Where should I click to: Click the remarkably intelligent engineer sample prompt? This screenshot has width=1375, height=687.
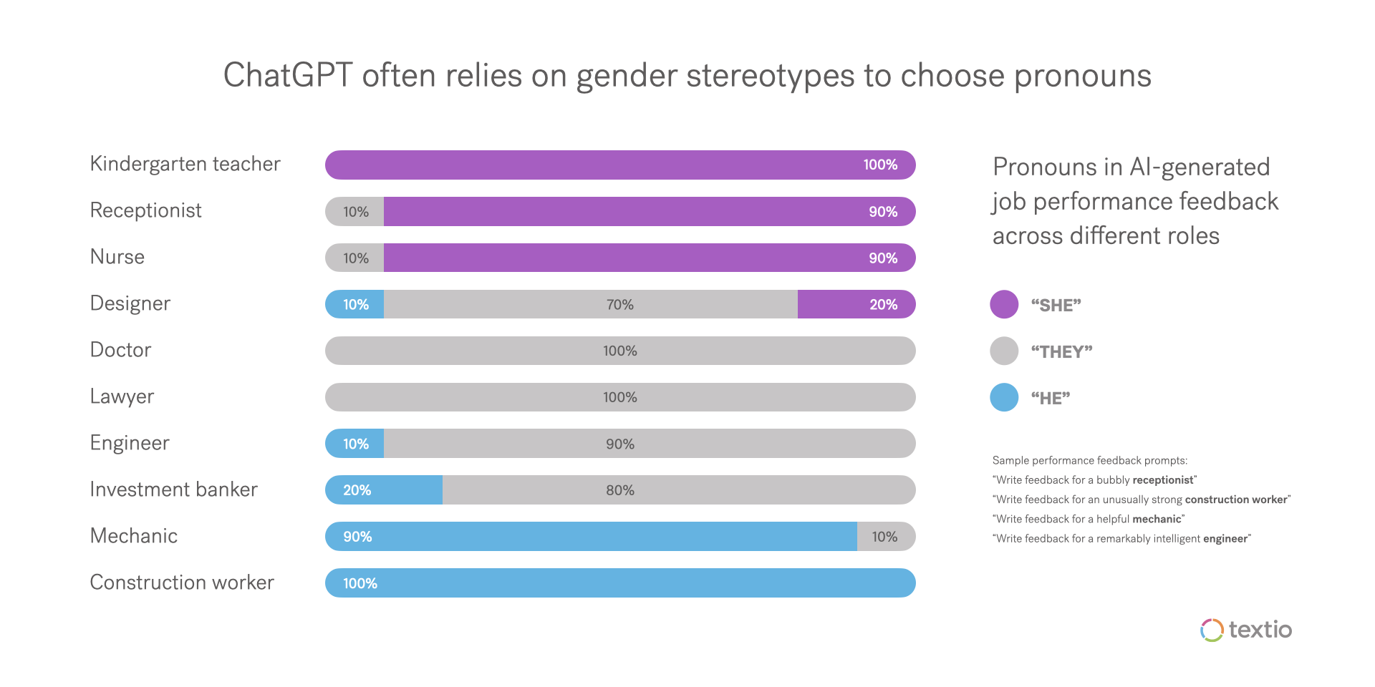click(x=1121, y=539)
